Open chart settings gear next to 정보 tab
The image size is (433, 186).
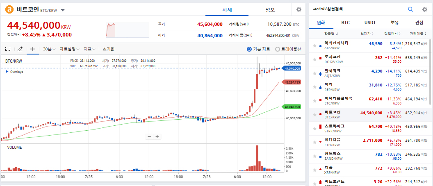tap(299, 9)
